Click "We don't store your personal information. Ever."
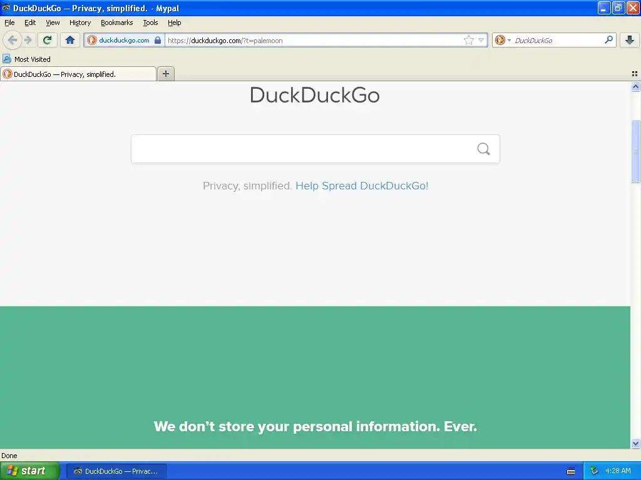The height and width of the screenshot is (480, 641). (x=315, y=426)
